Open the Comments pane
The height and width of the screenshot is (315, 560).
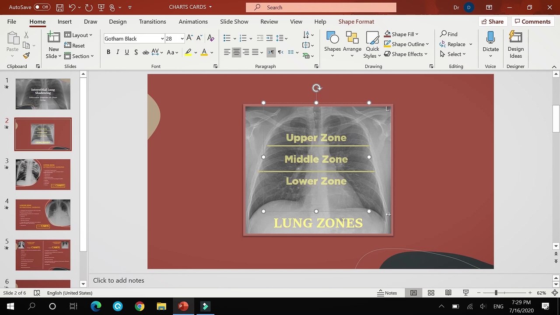pyautogui.click(x=532, y=21)
